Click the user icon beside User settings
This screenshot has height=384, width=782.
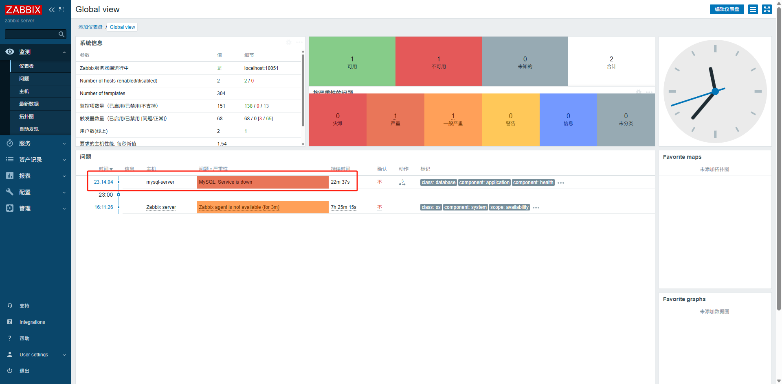10,354
